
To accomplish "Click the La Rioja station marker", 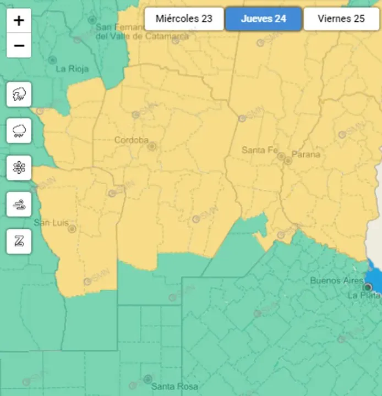I will [x=53, y=60].
